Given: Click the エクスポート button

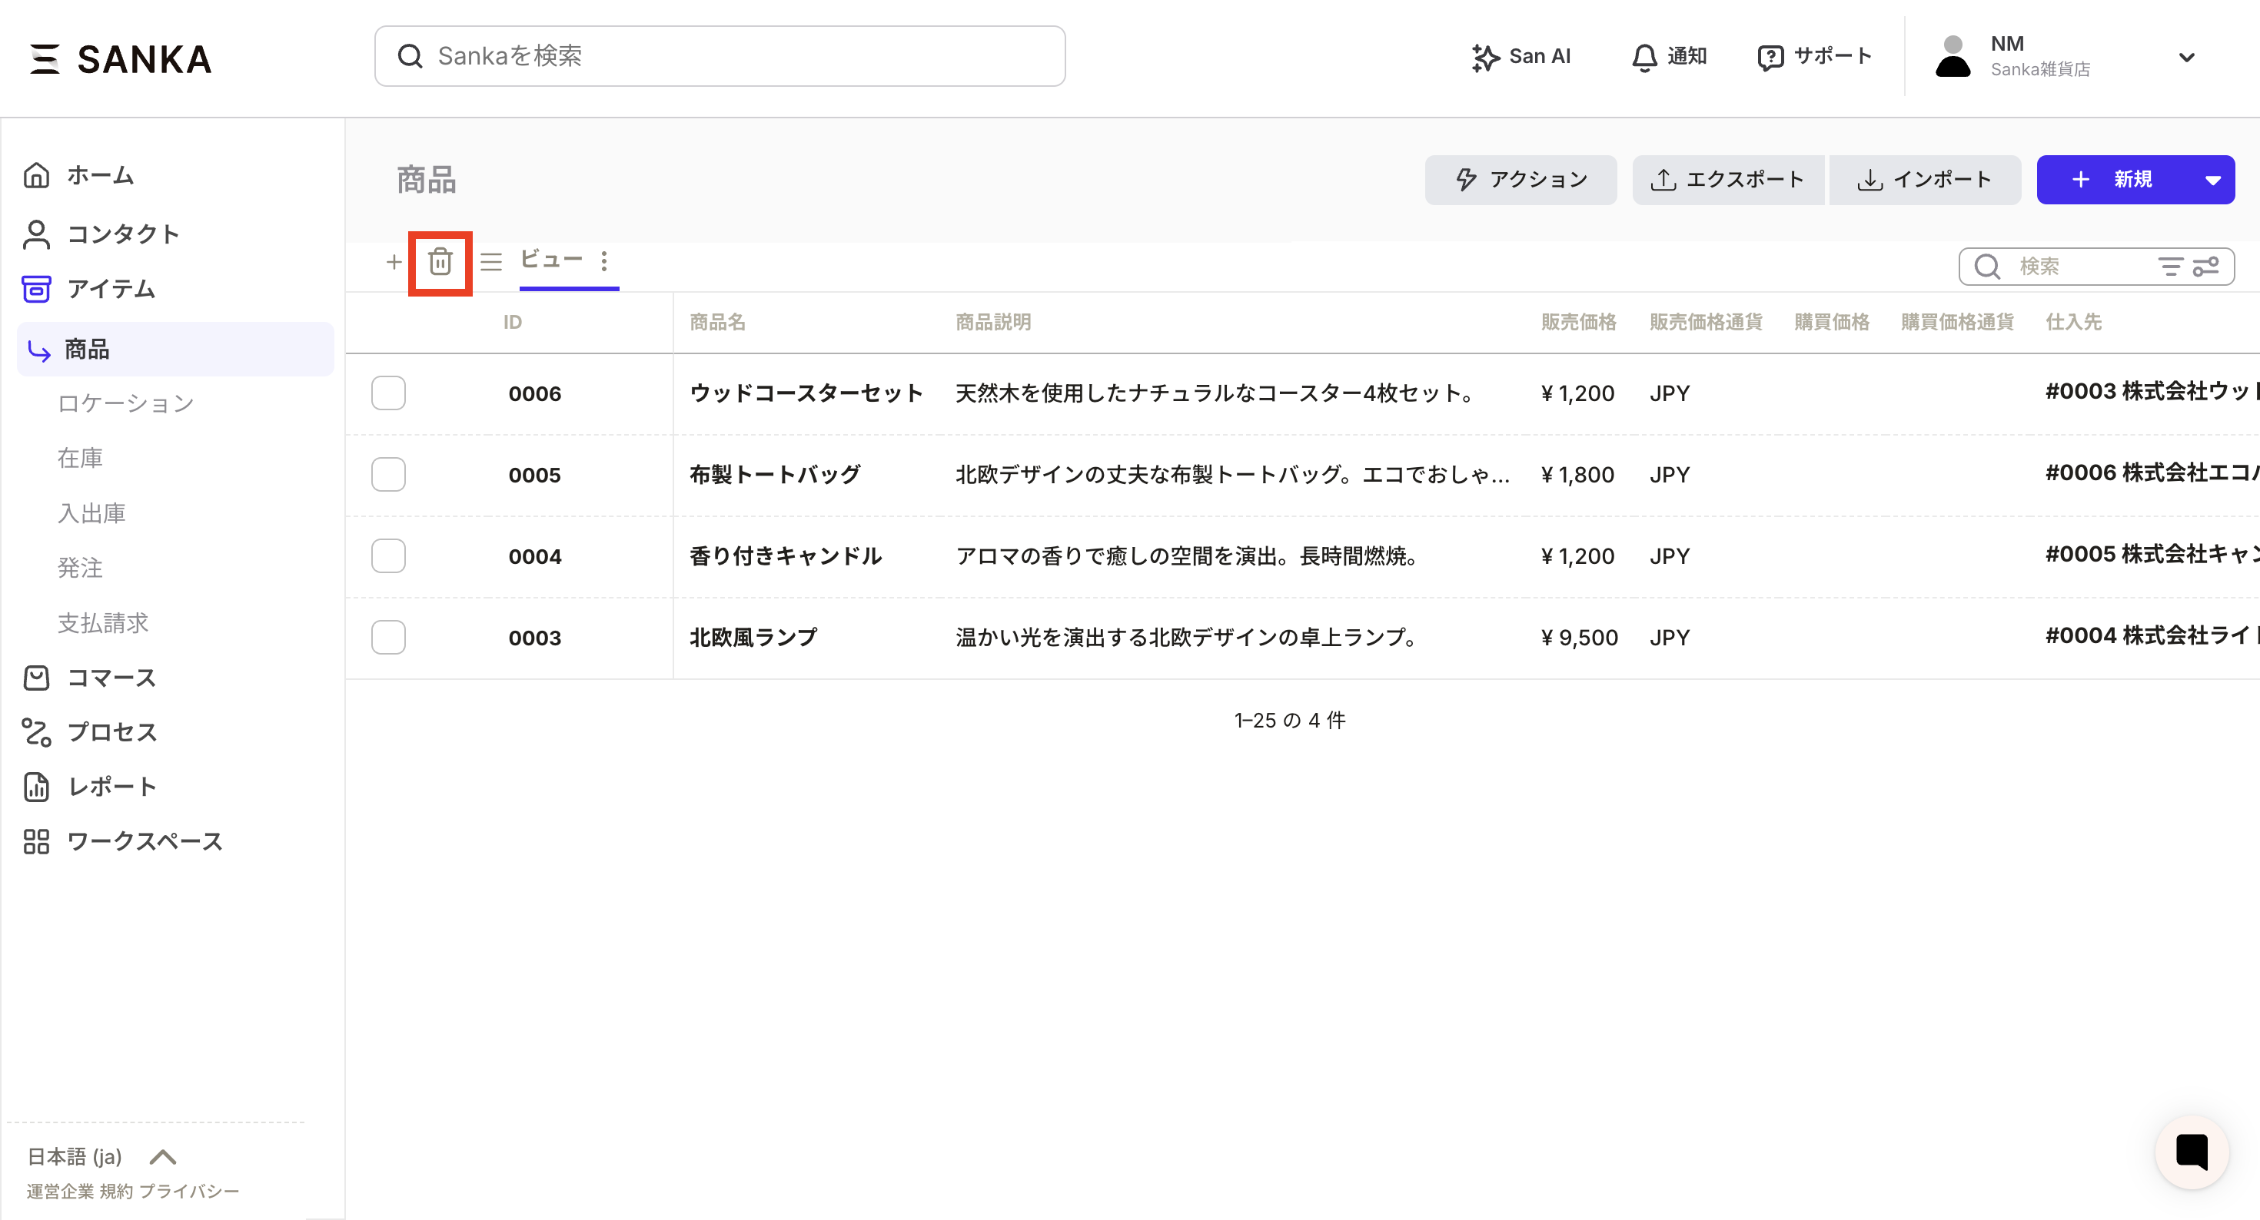Looking at the screenshot, I should (x=1727, y=181).
